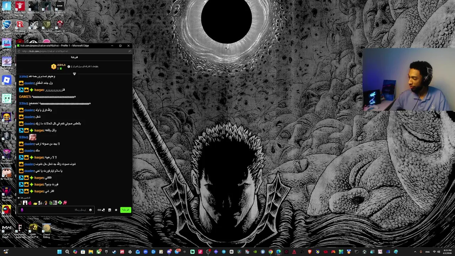Click the green send chat button
Screen dimensions: 455x256
coord(125,210)
